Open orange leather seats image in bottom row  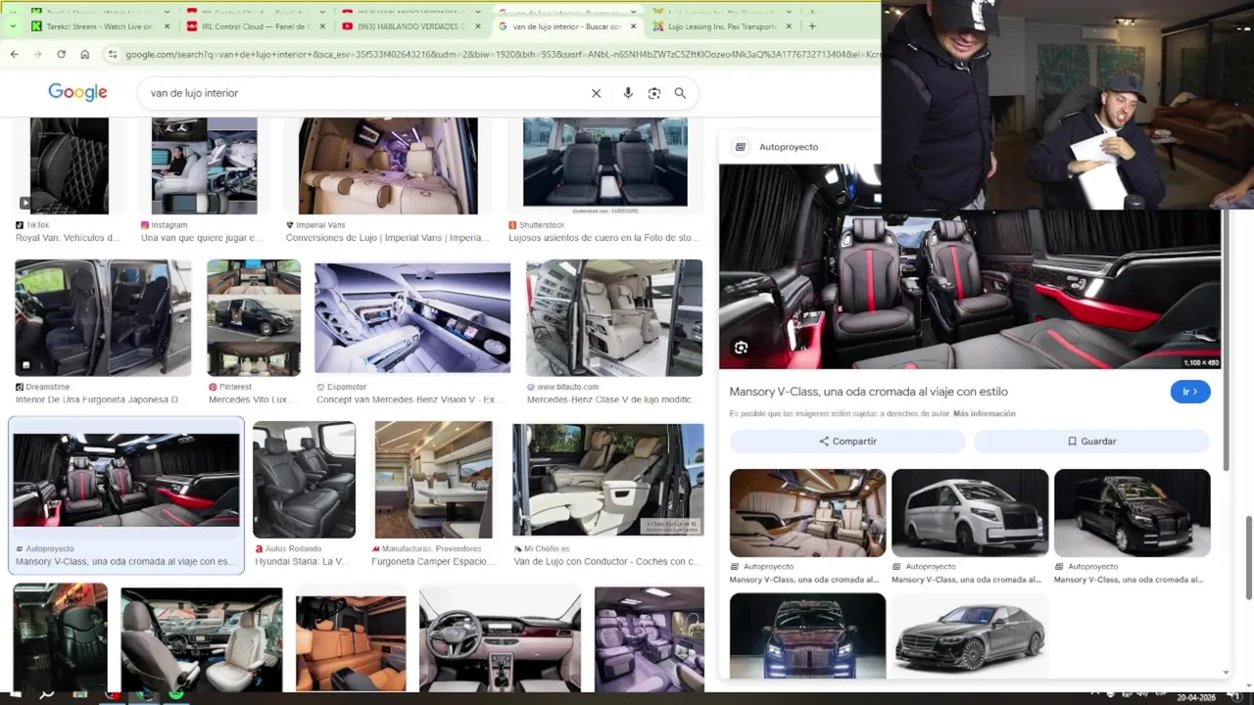[351, 643]
